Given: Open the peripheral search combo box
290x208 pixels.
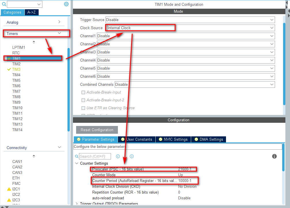Looking at the screenshot, I should pyautogui.click(x=25, y=4).
